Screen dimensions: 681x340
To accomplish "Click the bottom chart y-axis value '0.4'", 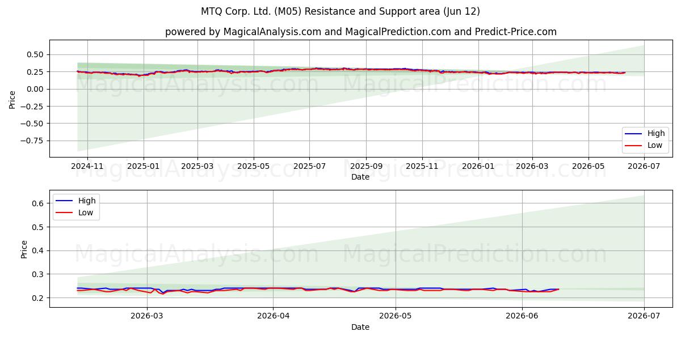I will click(39, 250).
